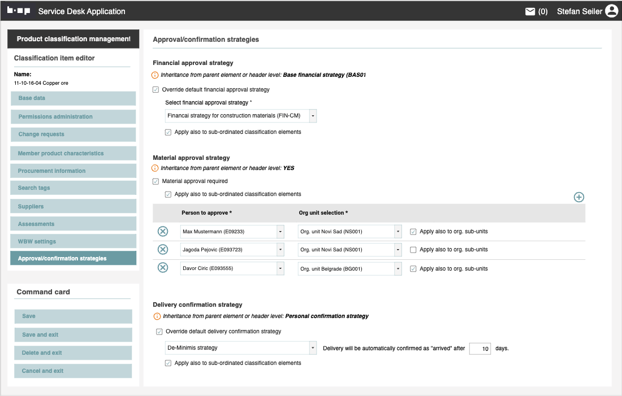Viewport: 622px width, 396px height.
Task: Toggle Material approval required checkbox
Action: pyautogui.click(x=156, y=181)
